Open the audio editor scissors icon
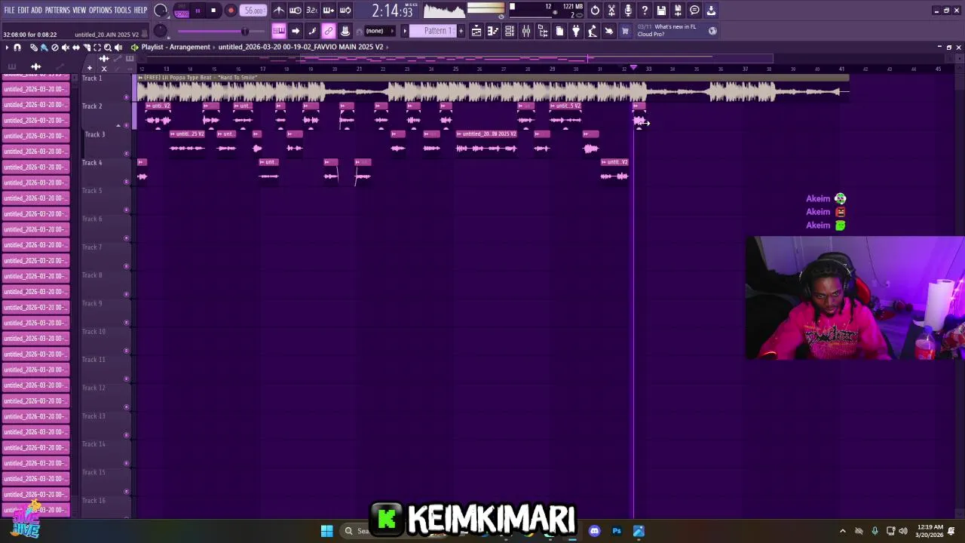965x543 pixels. point(612,11)
